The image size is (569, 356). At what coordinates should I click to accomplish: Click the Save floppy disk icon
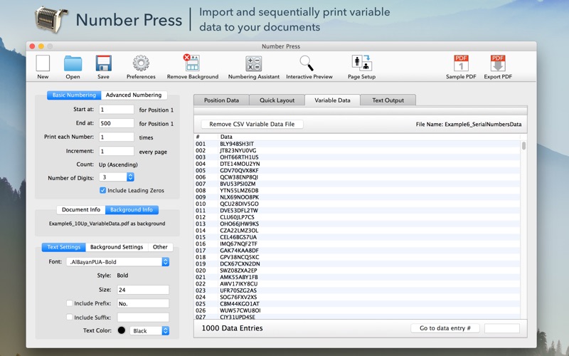[x=103, y=67]
